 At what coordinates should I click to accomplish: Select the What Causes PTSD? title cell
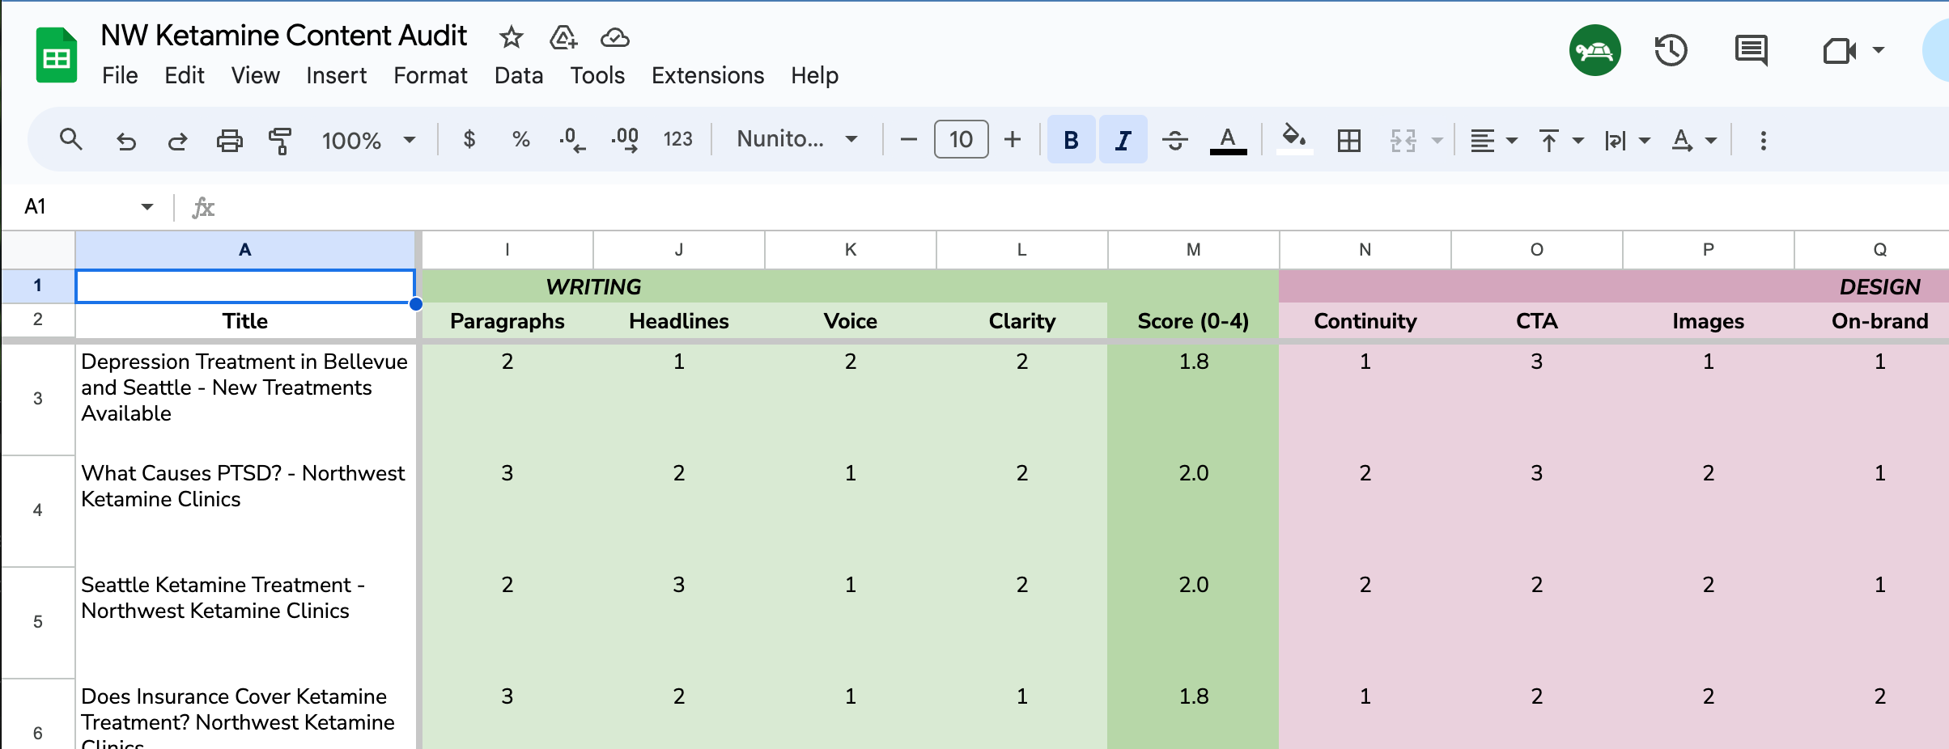(245, 511)
